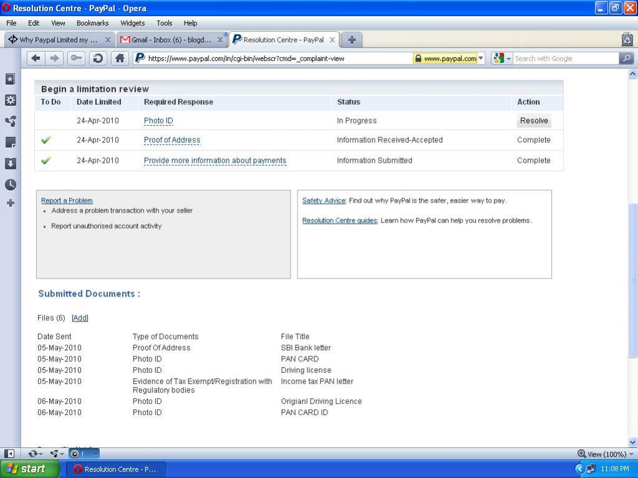The image size is (638, 478).
Task: Open the History clock panel icon
Action: tap(10, 184)
